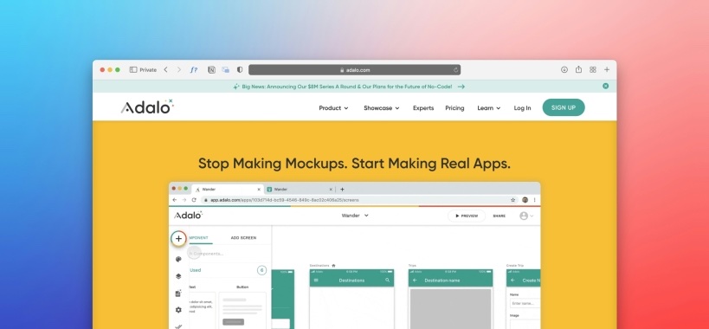This screenshot has width=709, height=329.
Task: Open a new Safari tab
Action: pyautogui.click(x=607, y=69)
